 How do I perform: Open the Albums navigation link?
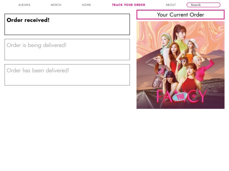click(24, 5)
